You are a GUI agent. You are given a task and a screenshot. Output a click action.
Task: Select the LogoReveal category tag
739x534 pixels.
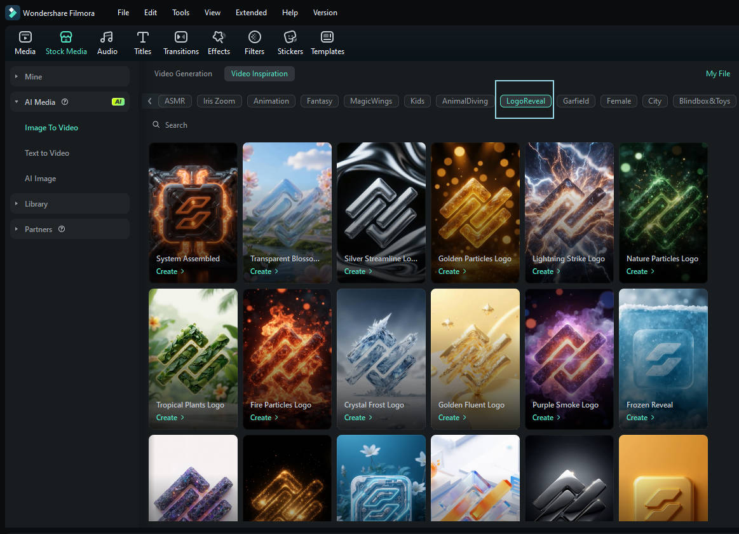click(525, 101)
